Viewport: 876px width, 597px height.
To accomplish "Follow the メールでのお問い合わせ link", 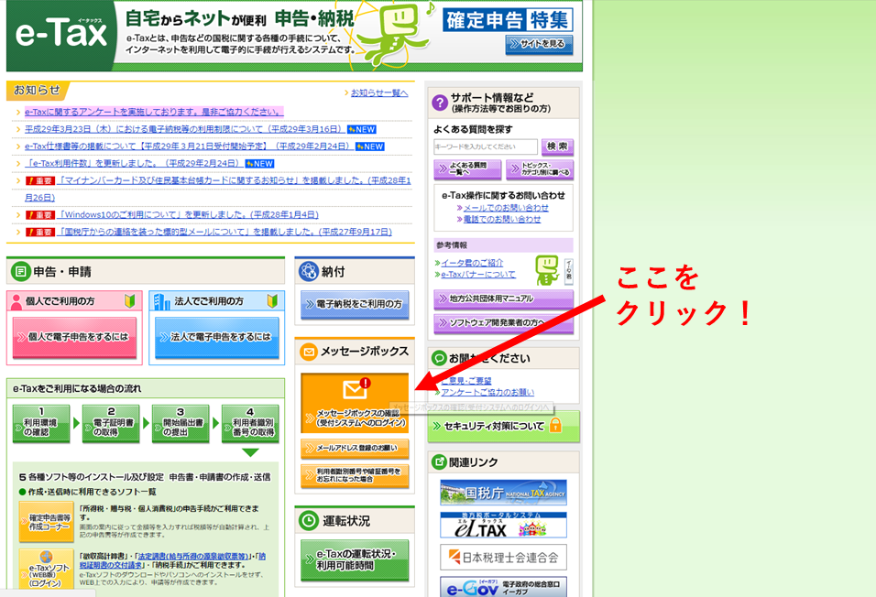I will point(506,208).
